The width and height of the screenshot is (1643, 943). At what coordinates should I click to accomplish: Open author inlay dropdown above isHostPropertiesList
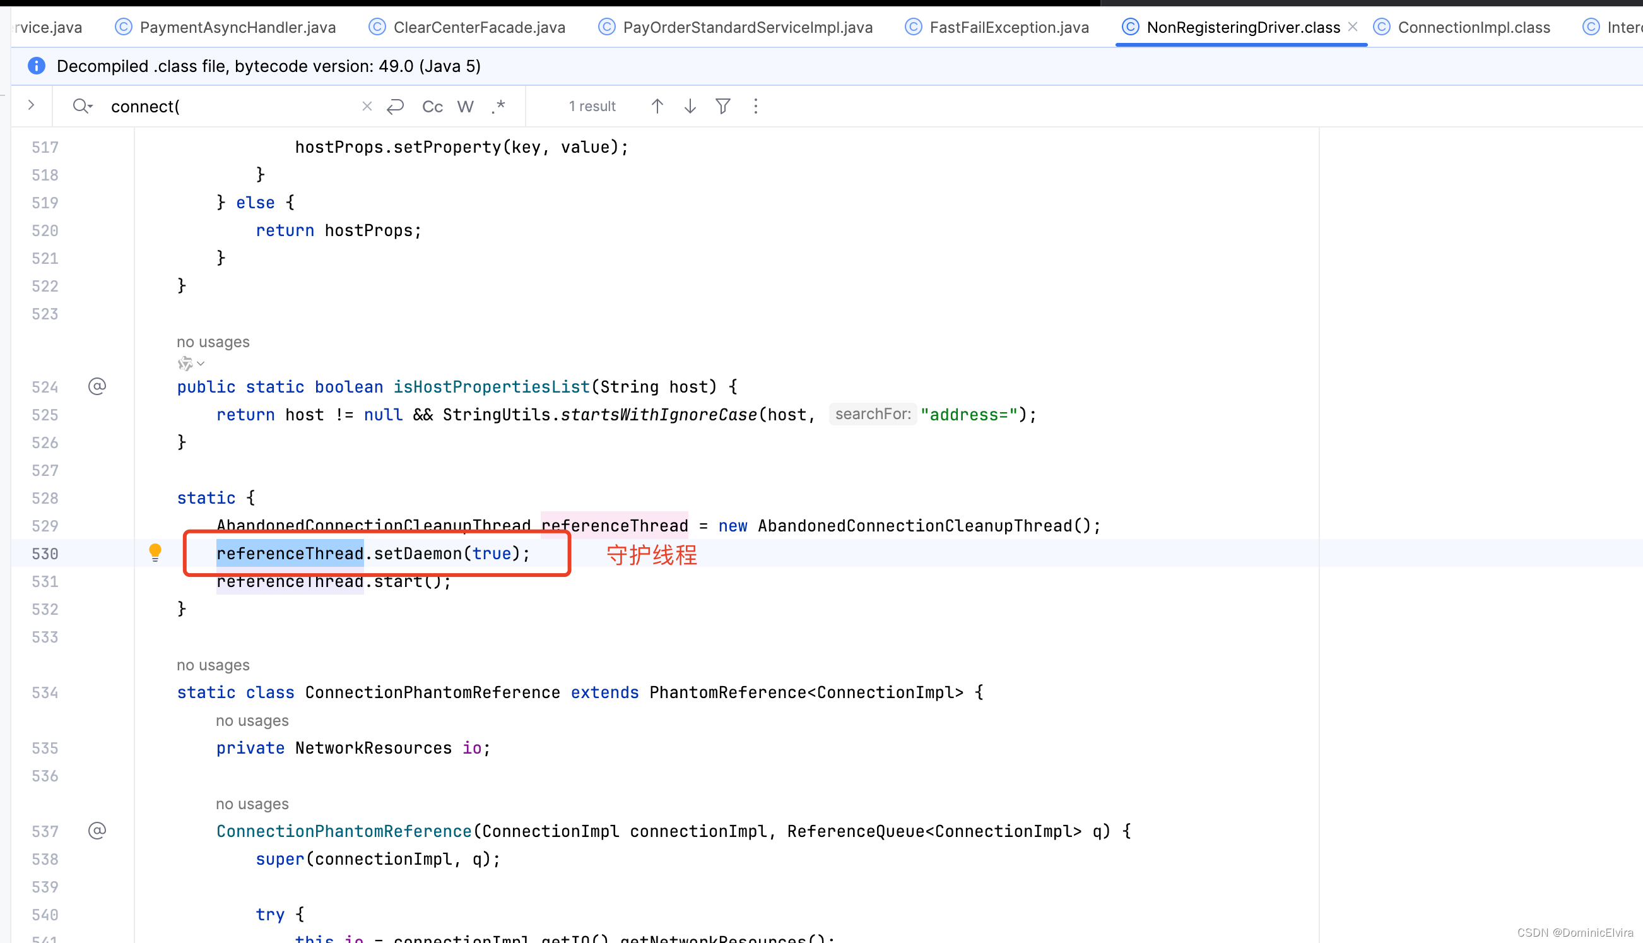(x=192, y=364)
